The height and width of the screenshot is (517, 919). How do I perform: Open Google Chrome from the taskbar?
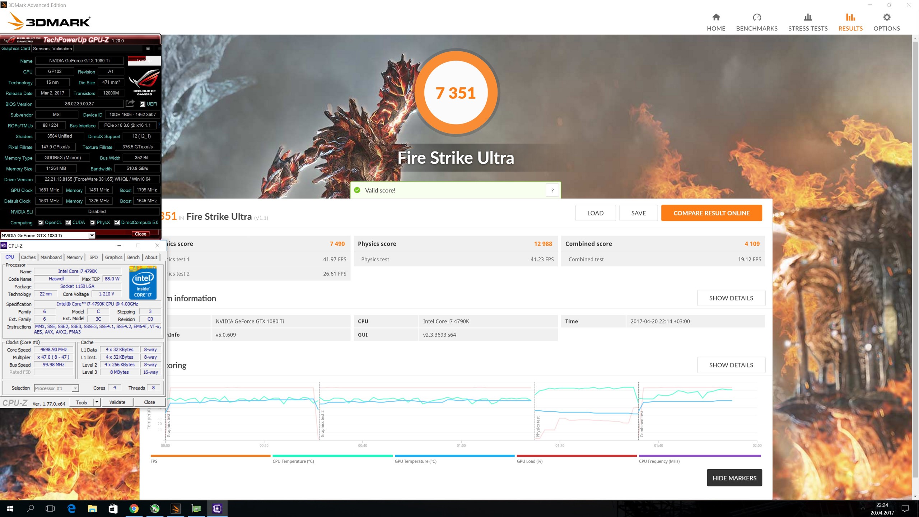(x=134, y=508)
